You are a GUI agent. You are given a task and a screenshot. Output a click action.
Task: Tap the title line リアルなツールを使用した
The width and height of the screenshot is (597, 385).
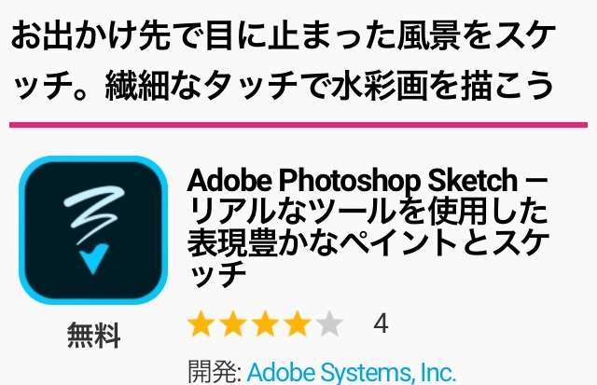(x=368, y=212)
